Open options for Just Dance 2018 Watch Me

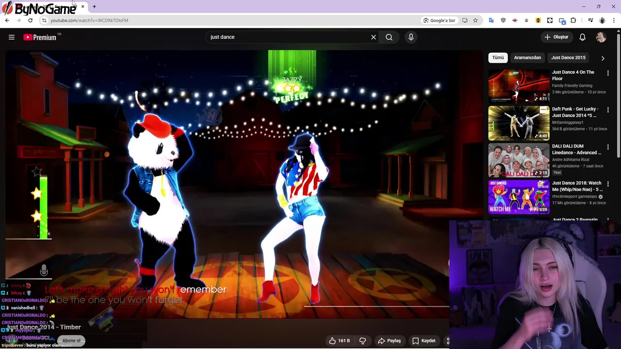click(608, 184)
